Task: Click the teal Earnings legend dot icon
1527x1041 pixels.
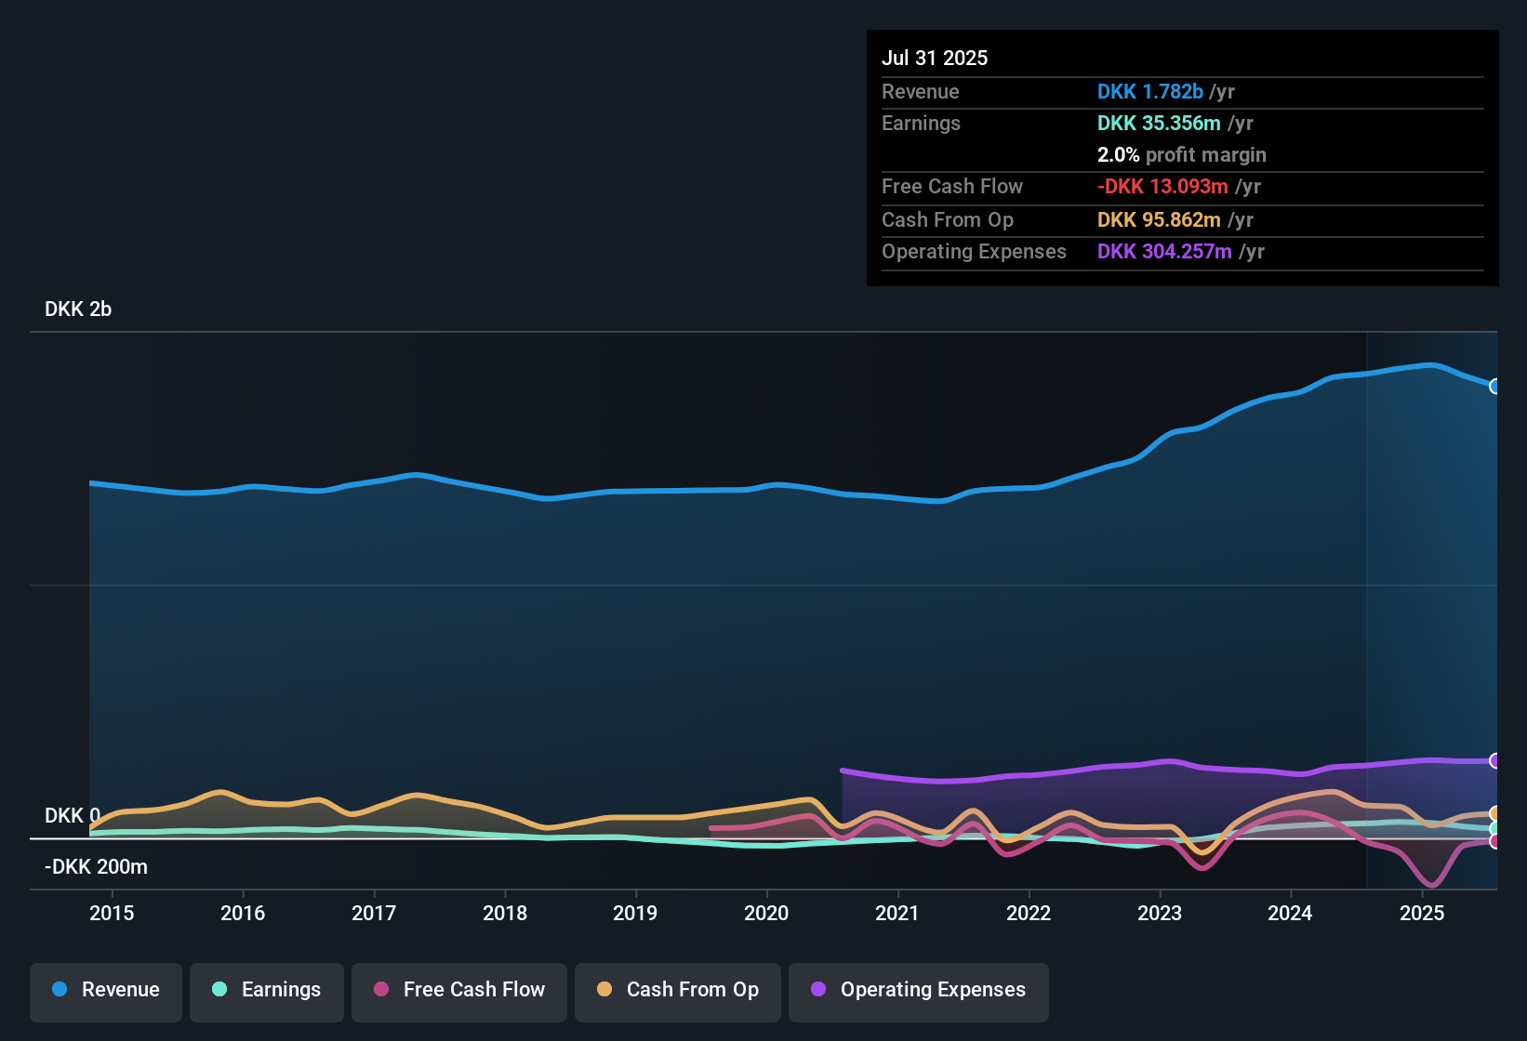Action: click(219, 990)
